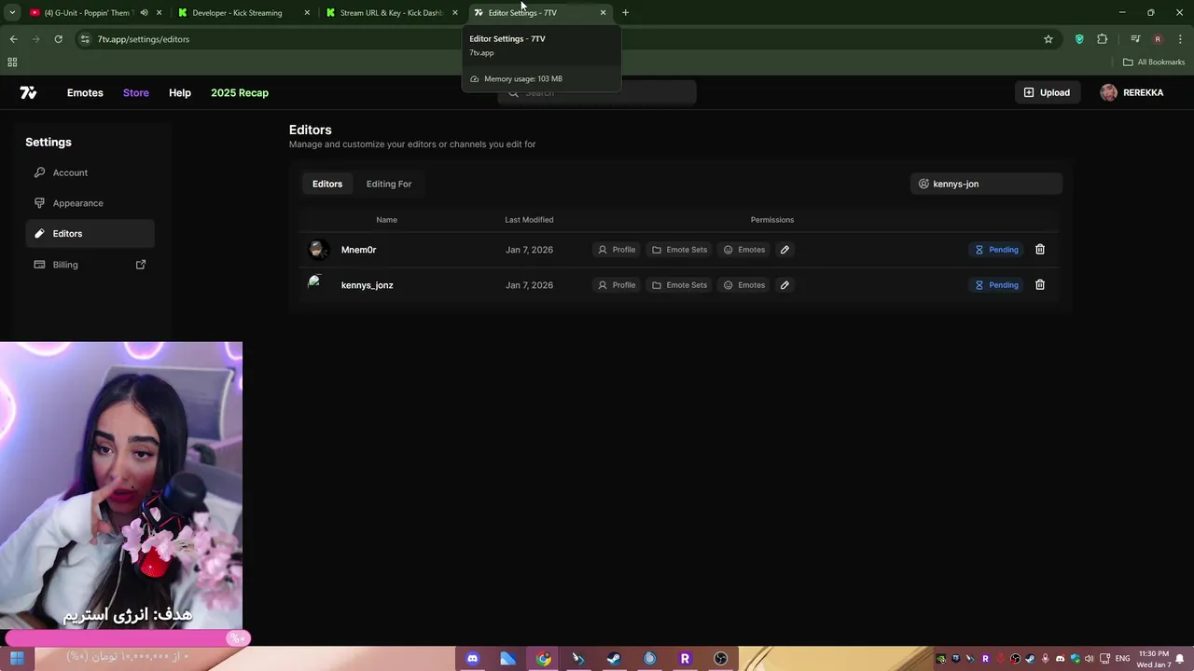Click Pending status for Mnem0r
The height and width of the screenshot is (671, 1194).
point(996,250)
